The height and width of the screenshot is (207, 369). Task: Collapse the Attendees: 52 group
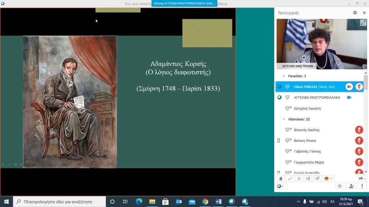coord(284,119)
